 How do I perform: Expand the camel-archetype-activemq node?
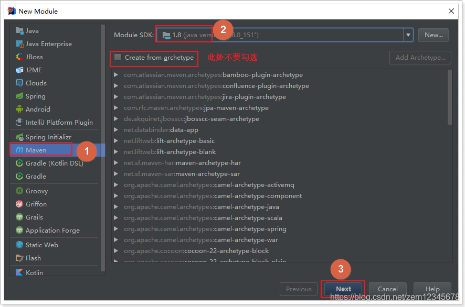(x=117, y=185)
